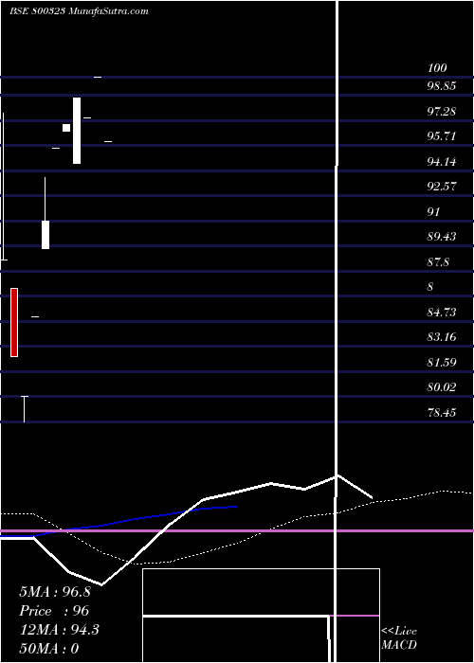Click the red candlestick body
Screen dimensions: 474x663
tap(14, 322)
